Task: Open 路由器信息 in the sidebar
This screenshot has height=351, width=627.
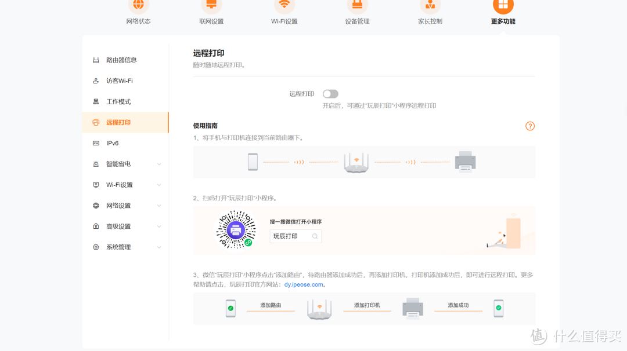Action: (121, 60)
